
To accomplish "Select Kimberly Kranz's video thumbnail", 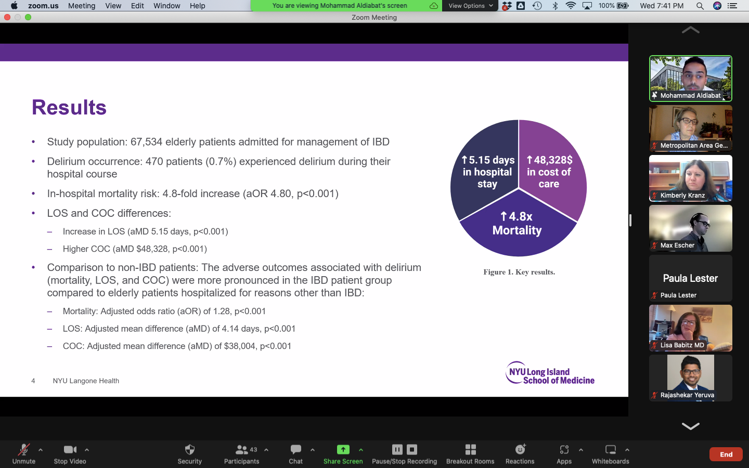I will pos(691,178).
